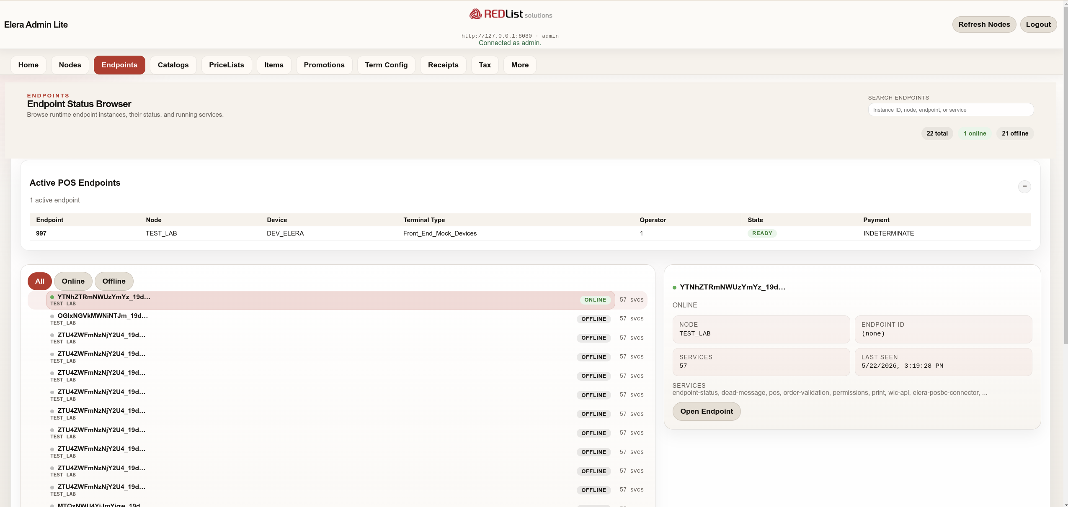Click the TEST_LAB cell in the table
The height and width of the screenshot is (507, 1068).
[161, 233]
